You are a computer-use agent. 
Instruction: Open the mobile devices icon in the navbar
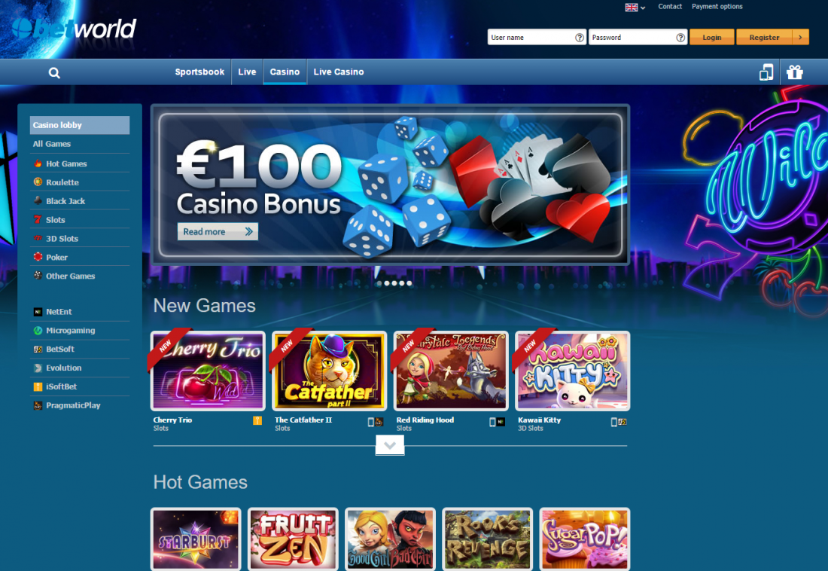click(766, 72)
